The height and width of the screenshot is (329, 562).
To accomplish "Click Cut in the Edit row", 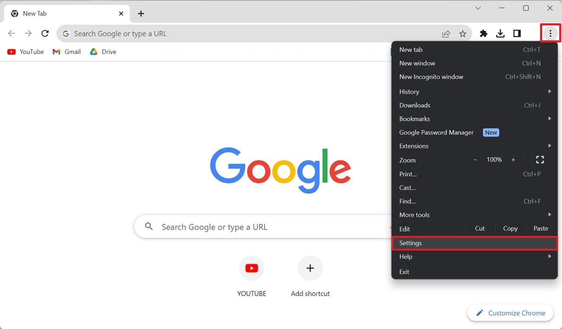I will coord(480,229).
